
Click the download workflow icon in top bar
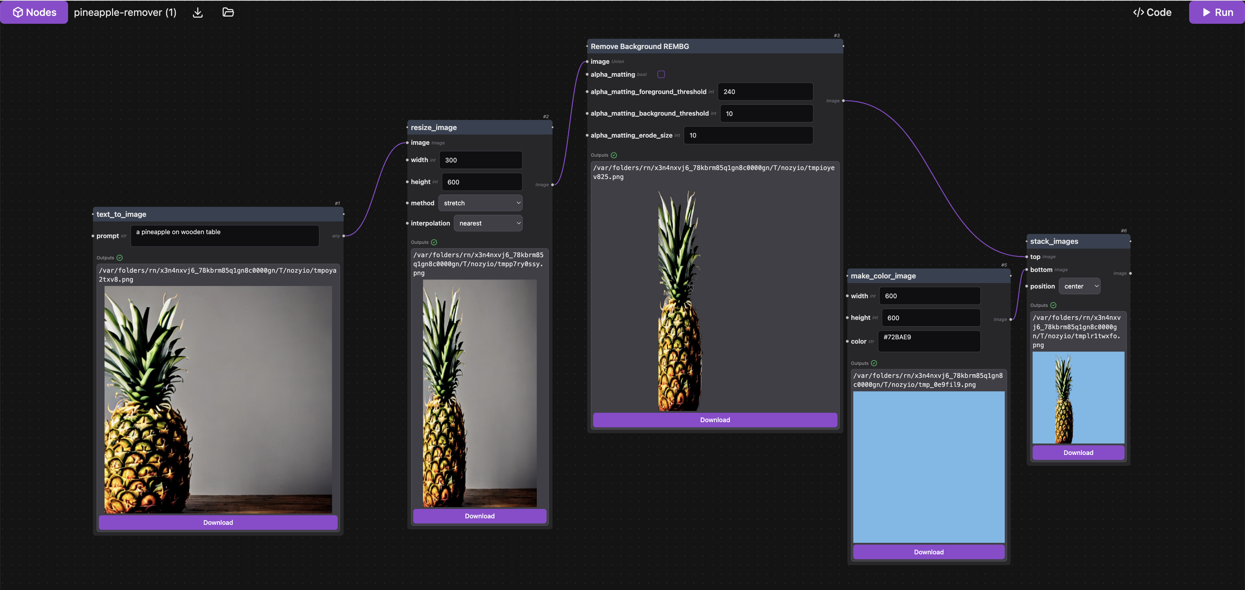click(x=198, y=13)
